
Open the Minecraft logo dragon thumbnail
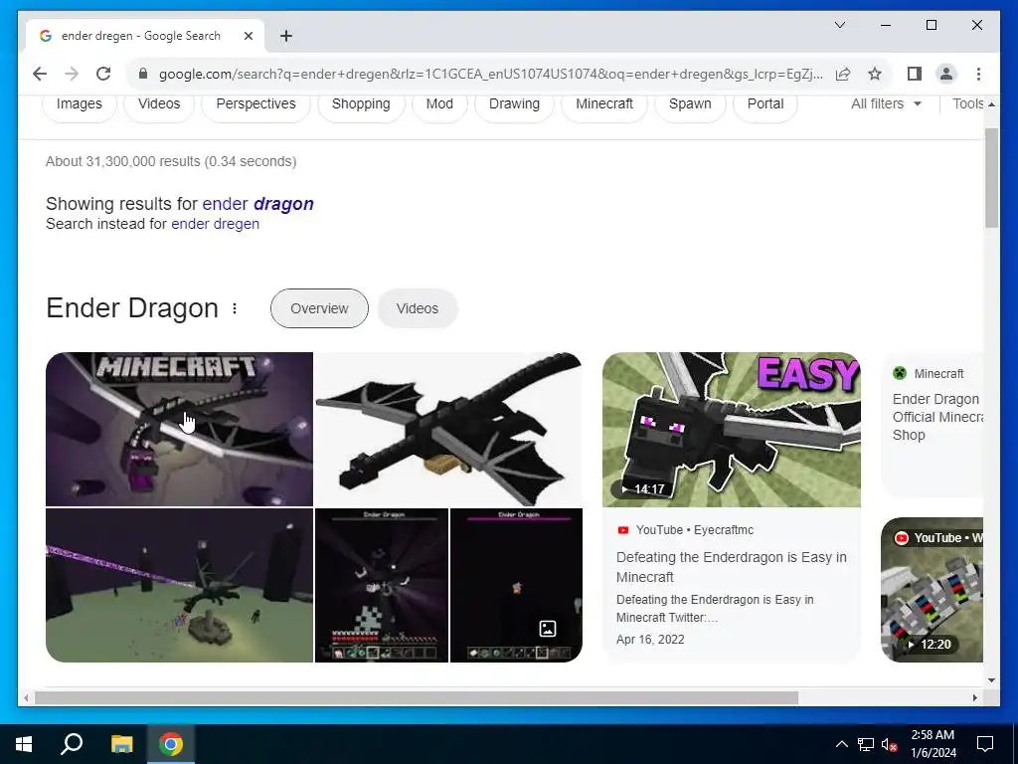[179, 429]
